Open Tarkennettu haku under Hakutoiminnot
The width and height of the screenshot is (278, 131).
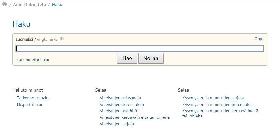coord(33,98)
